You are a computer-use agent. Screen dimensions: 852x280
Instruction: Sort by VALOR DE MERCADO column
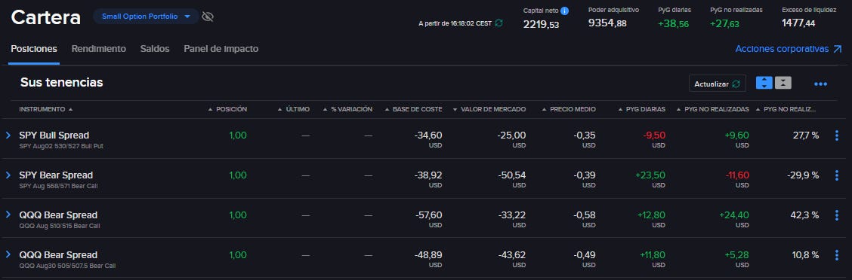[x=489, y=109]
